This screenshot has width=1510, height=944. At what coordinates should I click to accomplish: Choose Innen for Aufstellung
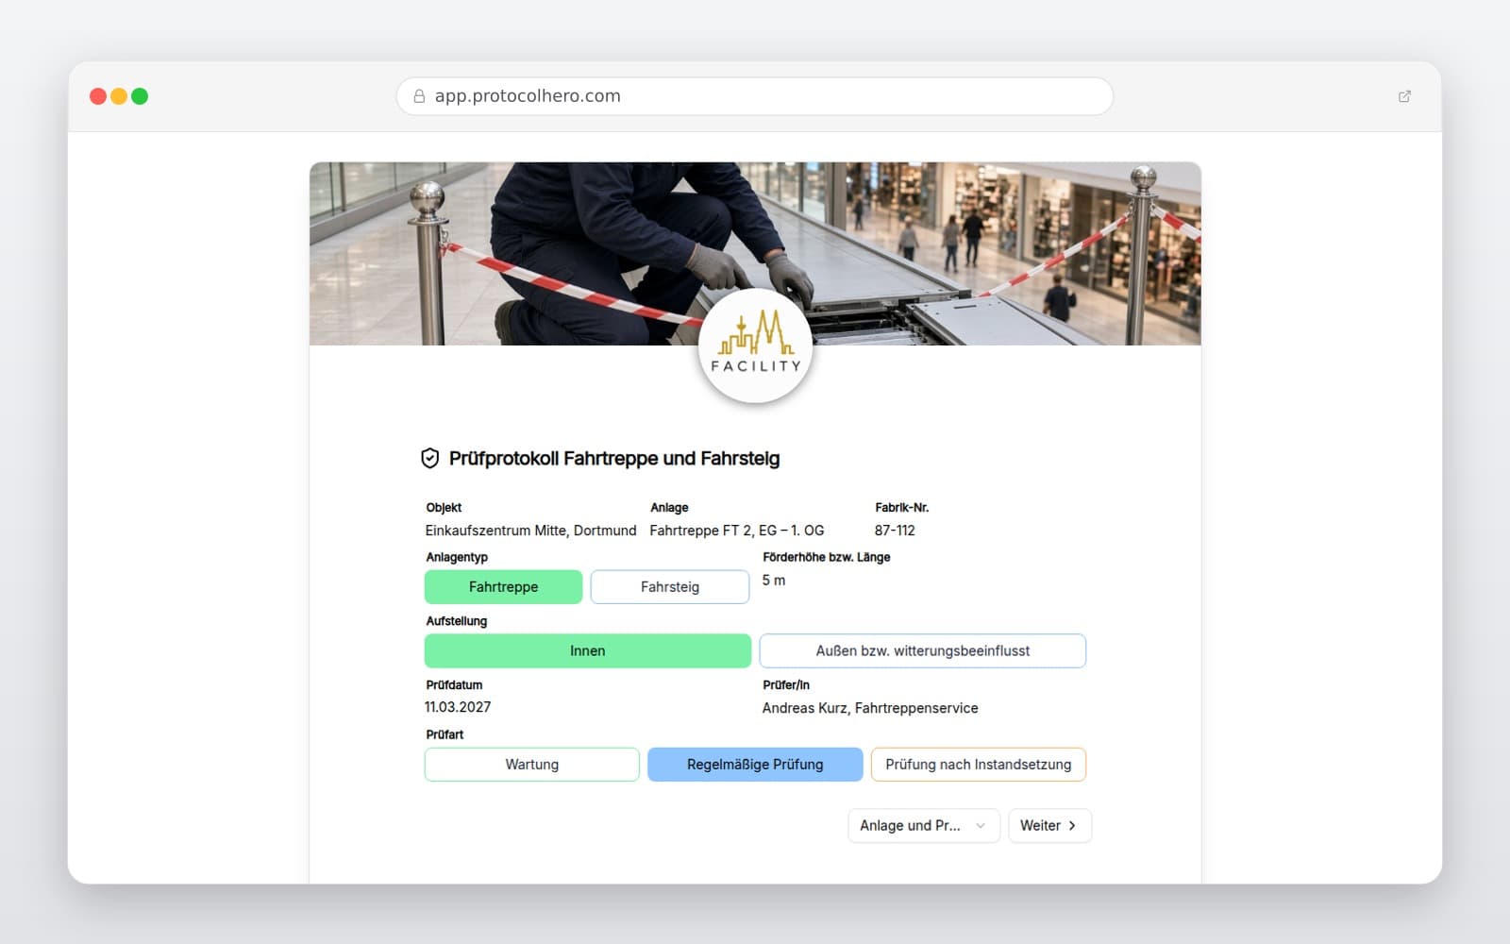(x=588, y=651)
